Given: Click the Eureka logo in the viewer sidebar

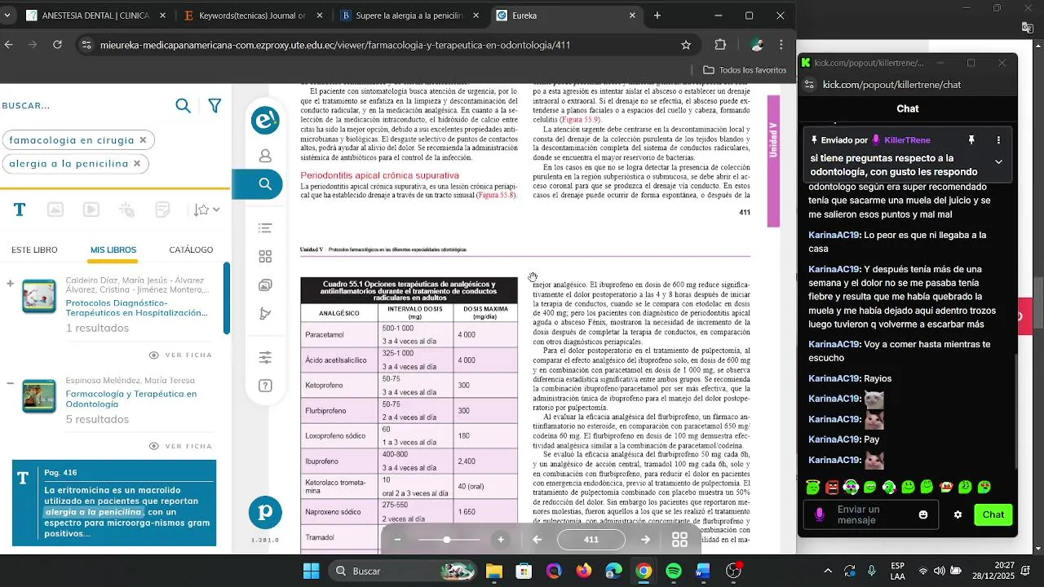Looking at the screenshot, I should (265, 121).
